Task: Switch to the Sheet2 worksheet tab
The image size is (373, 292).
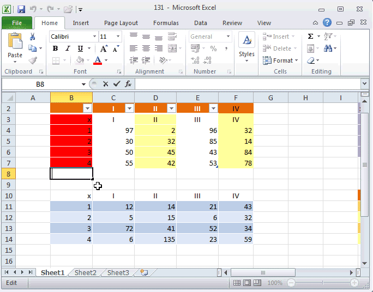Action: 85,273
